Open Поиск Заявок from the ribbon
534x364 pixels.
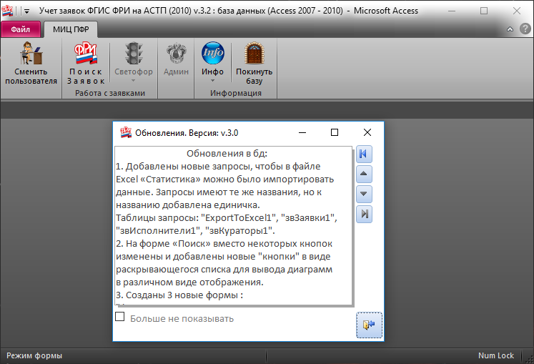(x=86, y=55)
